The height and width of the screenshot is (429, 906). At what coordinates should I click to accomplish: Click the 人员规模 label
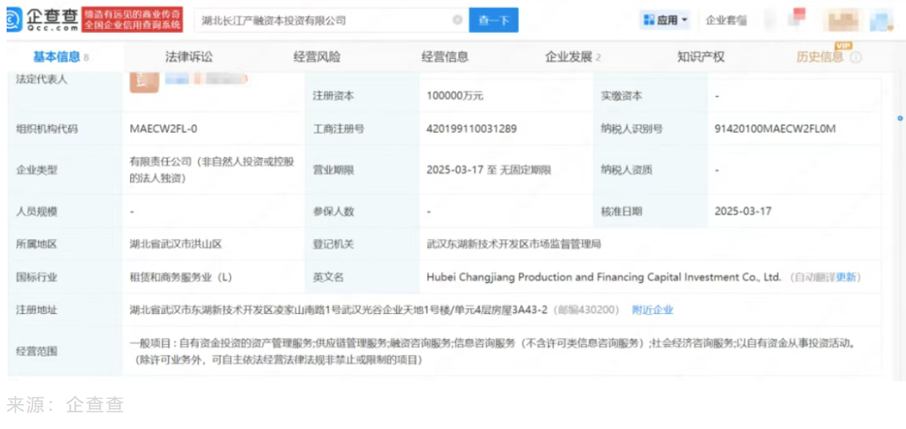click(37, 211)
